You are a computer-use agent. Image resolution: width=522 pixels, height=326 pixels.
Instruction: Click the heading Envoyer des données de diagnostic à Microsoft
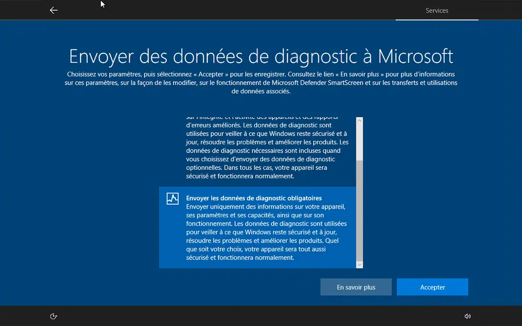pos(261,56)
